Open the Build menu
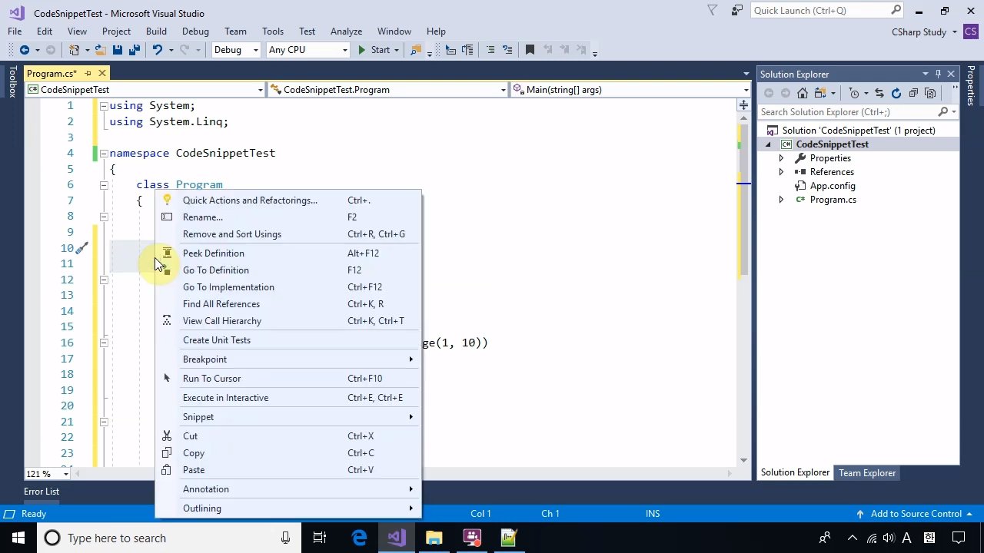Viewport: 984px width, 553px height. (x=156, y=31)
